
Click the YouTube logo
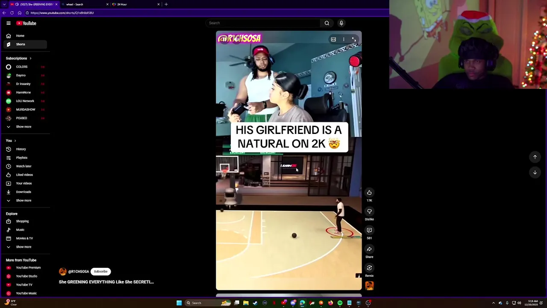coord(26,23)
